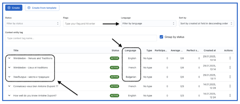
Task: Open actions menu for Wimbledon - Venues and Traditions
Action: point(230,58)
